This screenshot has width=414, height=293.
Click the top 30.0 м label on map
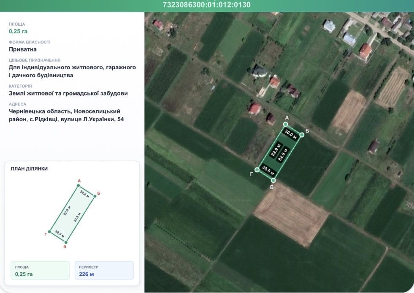coord(290,134)
